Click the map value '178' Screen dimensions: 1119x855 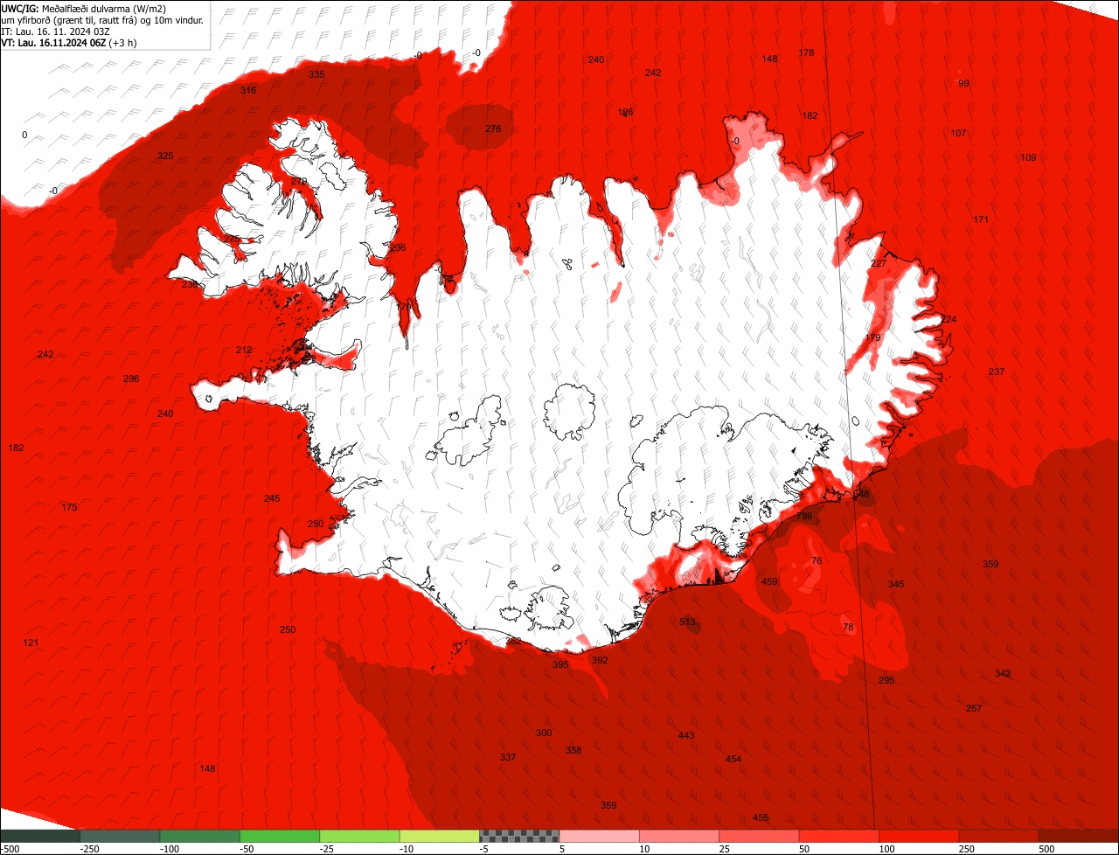click(806, 52)
